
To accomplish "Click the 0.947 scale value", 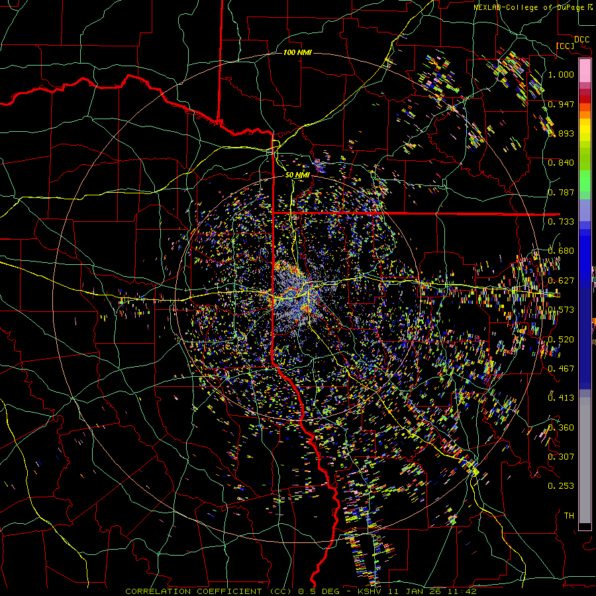I will tap(561, 104).
